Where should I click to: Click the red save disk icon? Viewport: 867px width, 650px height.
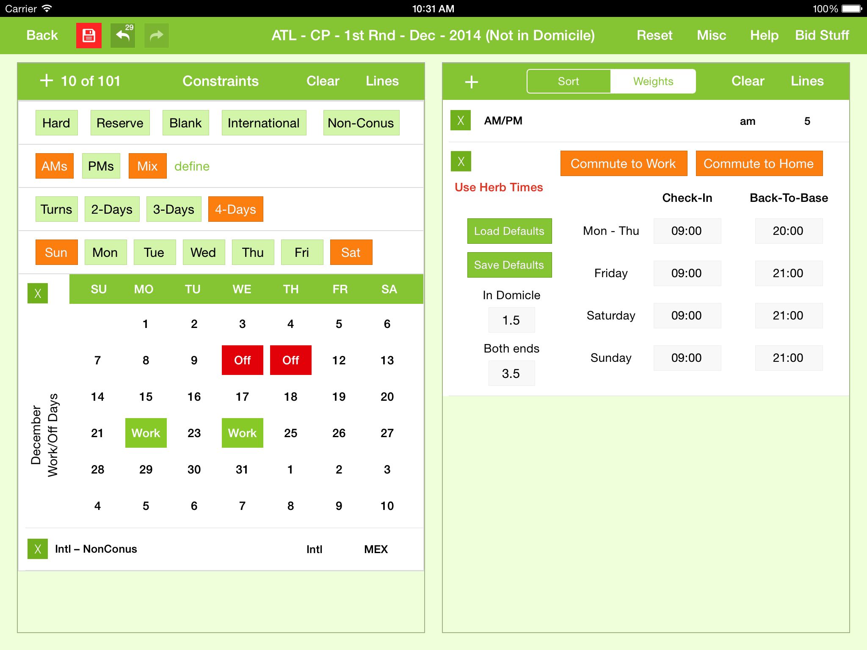tap(88, 36)
